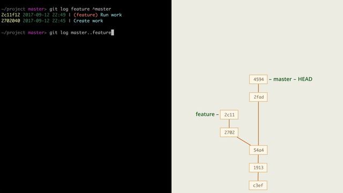This screenshot has height=193, width=343.
Task: Click commit hash 2c11f12 in the terminal
Action: coord(11,15)
